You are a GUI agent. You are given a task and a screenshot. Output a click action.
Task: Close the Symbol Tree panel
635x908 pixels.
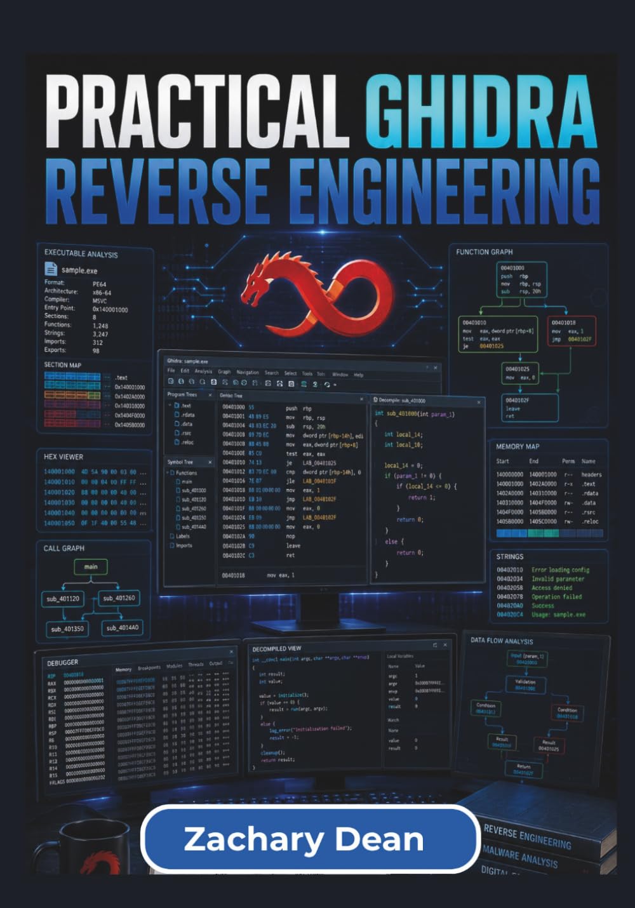210,462
